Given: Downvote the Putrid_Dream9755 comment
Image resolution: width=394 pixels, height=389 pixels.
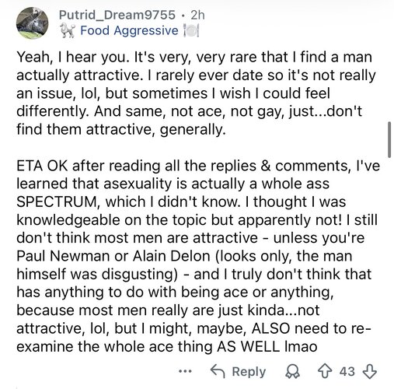Looking at the screenshot, I should coord(369,371).
